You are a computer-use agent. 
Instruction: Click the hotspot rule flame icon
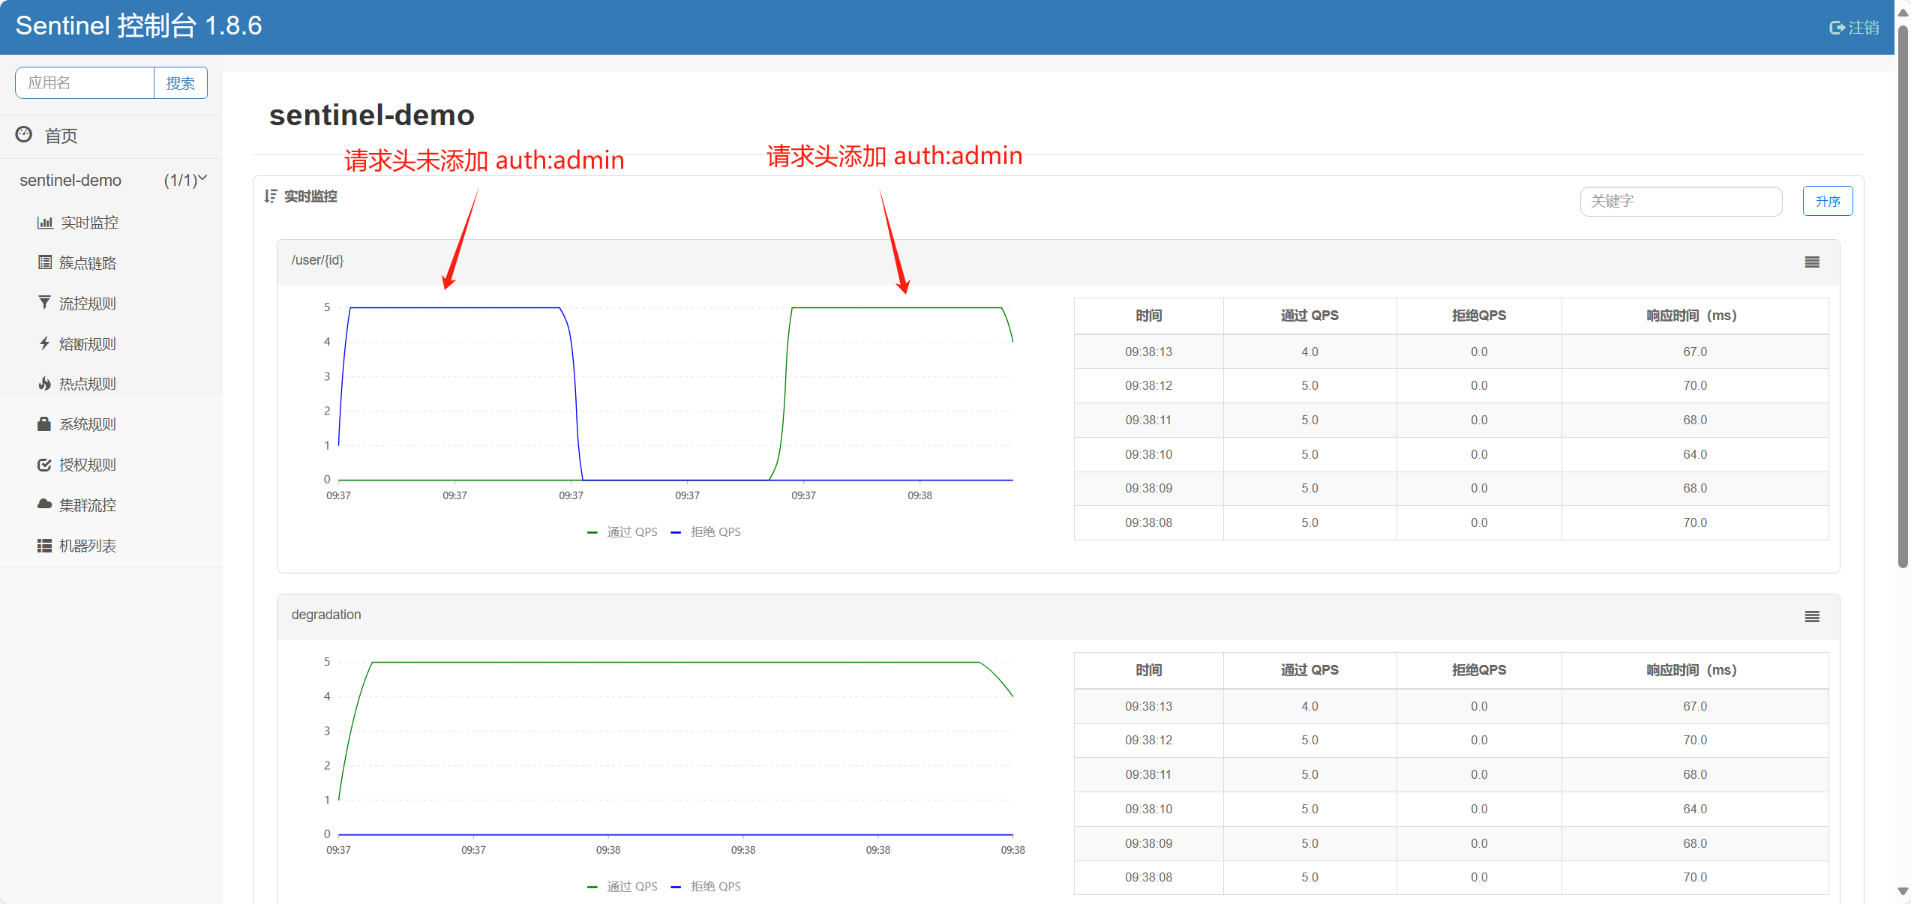pyautogui.click(x=45, y=384)
